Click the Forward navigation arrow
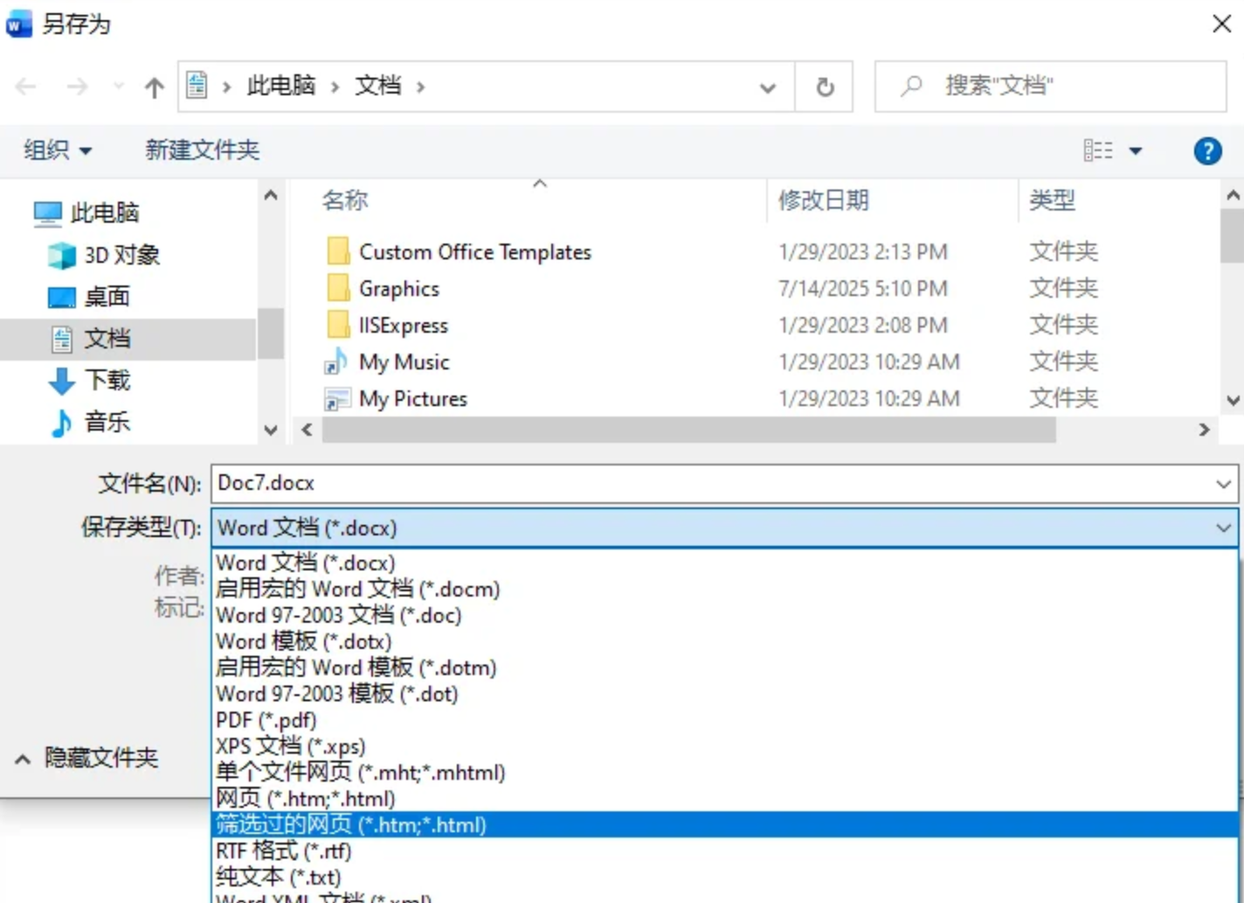Screen dimensions: 1244x903 (77, 86)
